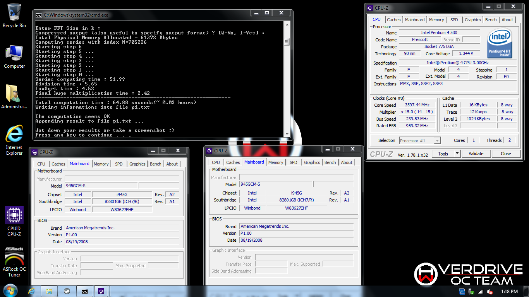Click the Total computation time line in cmd
This screenshot has height=297, width=529.
116,102
